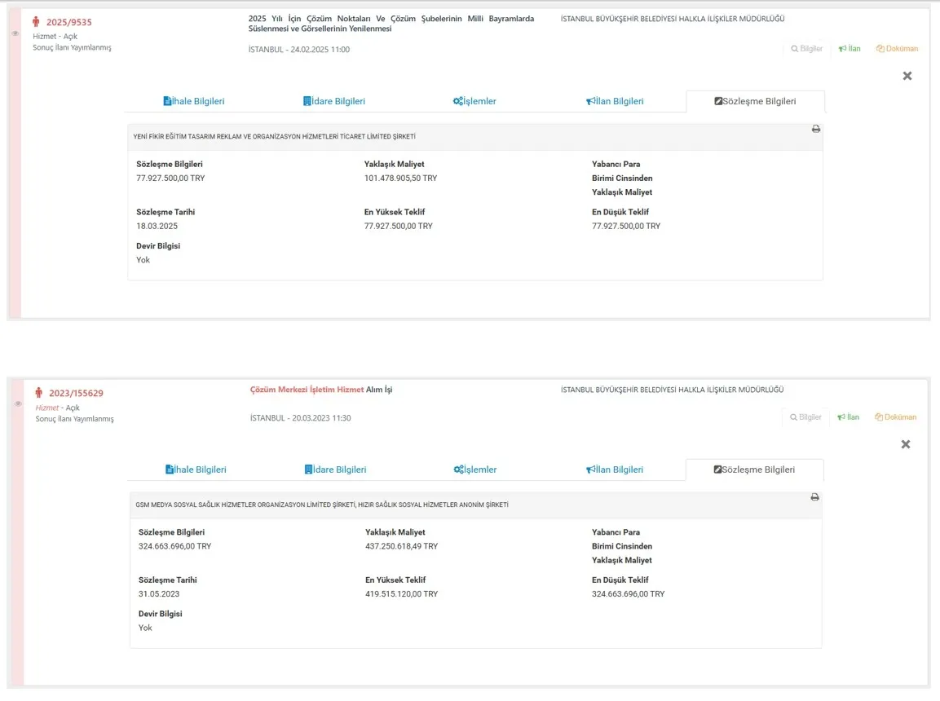
Task: Click contract amount 324.663.696,00 TRY under Sözleşme Bilgileri
Action: coord(175,546)
